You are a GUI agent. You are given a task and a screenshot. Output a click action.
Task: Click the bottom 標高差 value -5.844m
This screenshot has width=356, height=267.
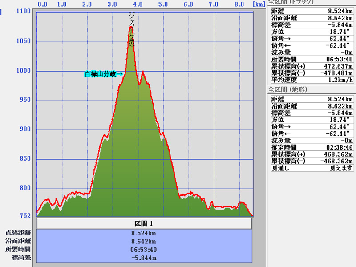143,258
